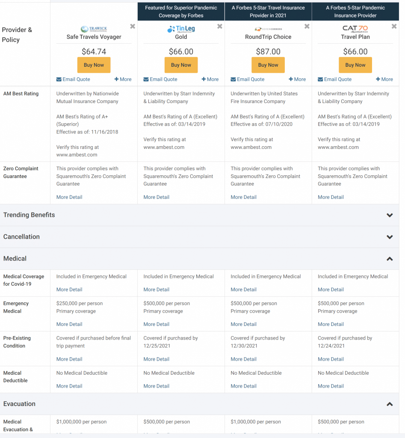Remove Trawick Safe Travels Voyager column with X
The width and height of the screenshot is (405, 438).
click(x=133, y=27)
